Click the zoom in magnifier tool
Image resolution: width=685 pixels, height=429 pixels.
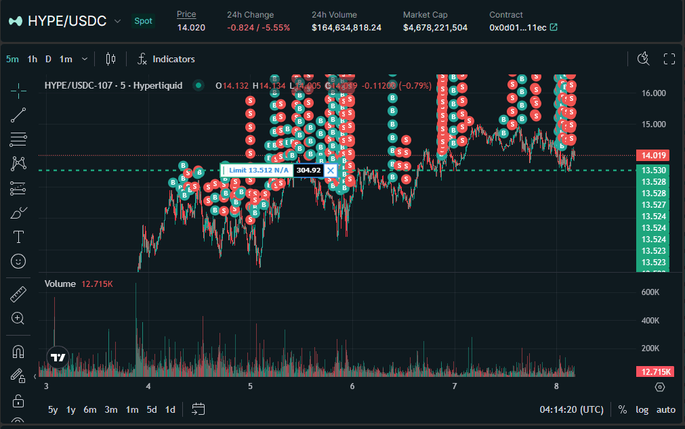click(x=18, y=318)
